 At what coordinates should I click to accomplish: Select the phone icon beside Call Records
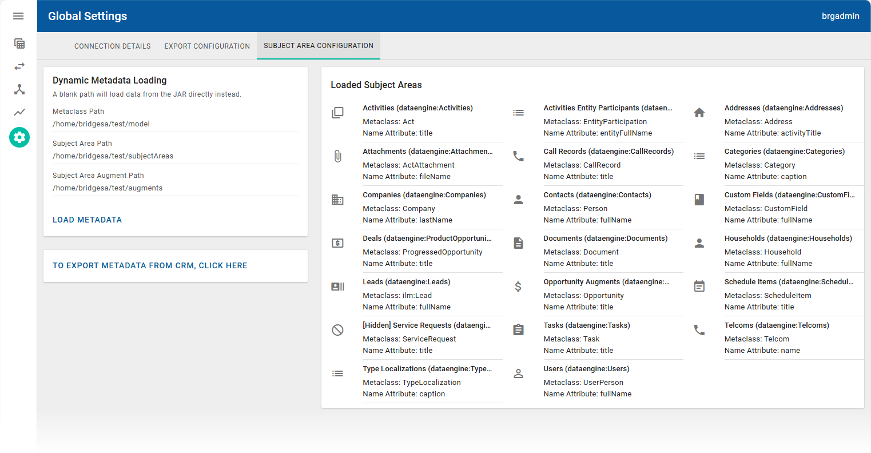(518, 156)
